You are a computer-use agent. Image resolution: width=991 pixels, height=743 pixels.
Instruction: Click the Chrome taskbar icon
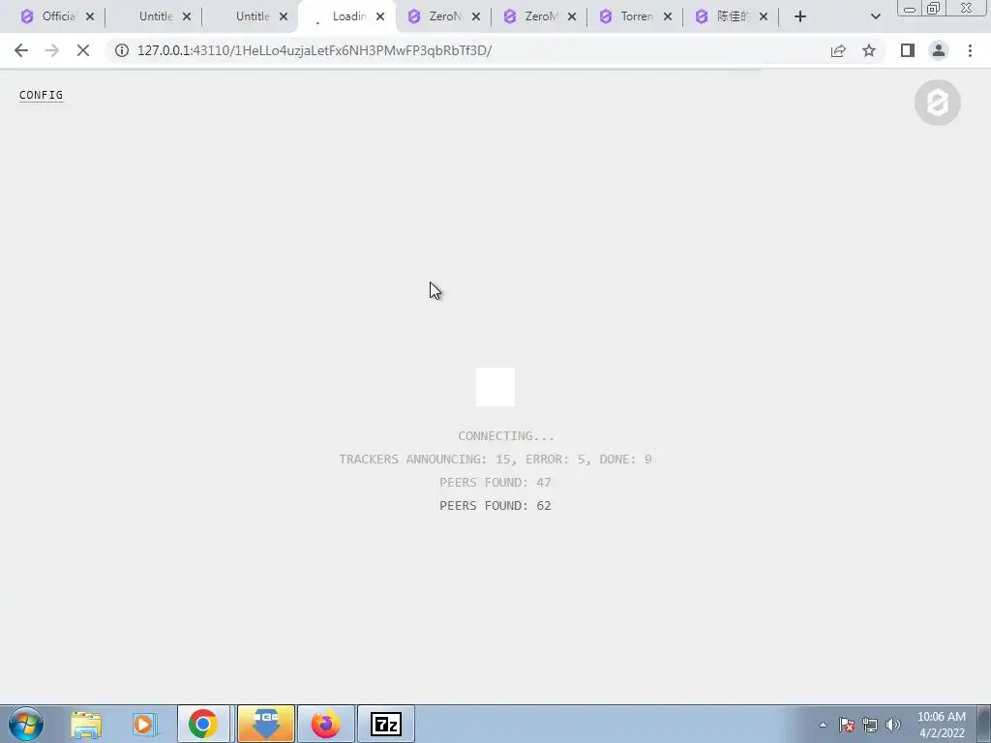(x=203, y=724)
